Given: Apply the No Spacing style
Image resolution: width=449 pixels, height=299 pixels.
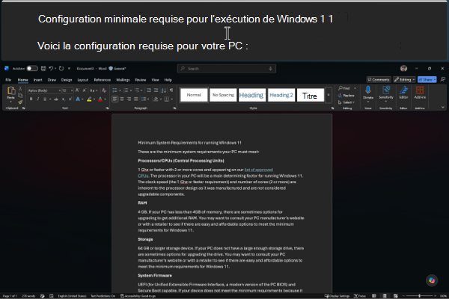Looking at the screenshot, I should tap(223, 95).
